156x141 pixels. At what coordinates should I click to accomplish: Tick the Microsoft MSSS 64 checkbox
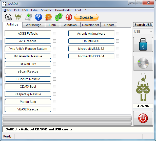pos(118,56)
